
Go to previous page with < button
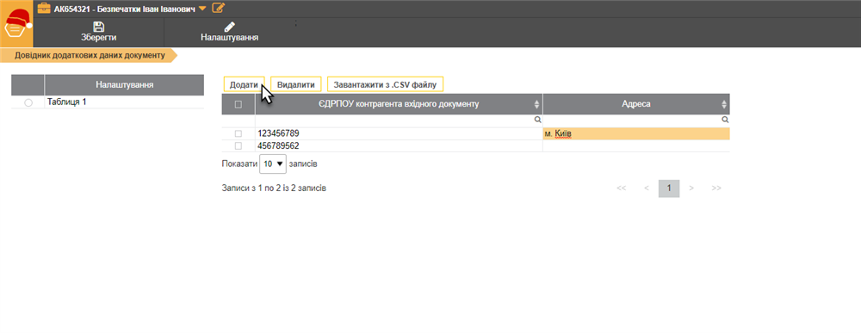pyautogui.click(x=647, y=188)
